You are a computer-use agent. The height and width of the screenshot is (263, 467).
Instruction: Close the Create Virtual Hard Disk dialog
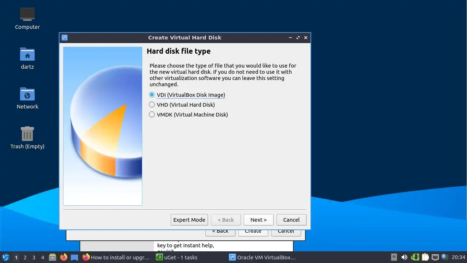306,38
